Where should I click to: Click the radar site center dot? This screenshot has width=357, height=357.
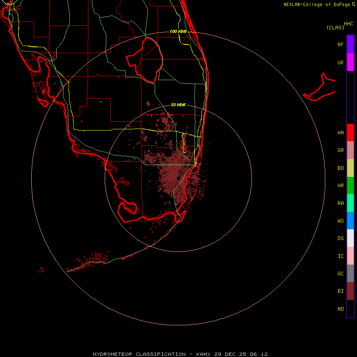point(178,178)
